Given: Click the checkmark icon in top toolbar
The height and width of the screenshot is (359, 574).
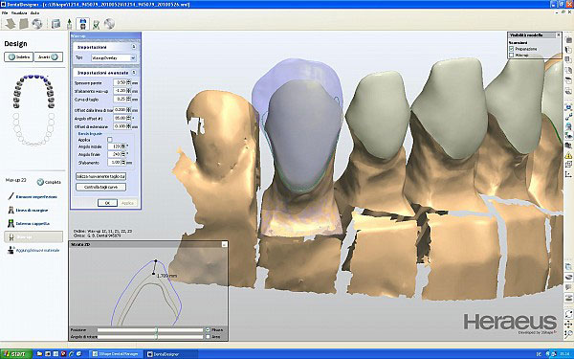Looking at the screenshot, I should click(x=96, y=25).
